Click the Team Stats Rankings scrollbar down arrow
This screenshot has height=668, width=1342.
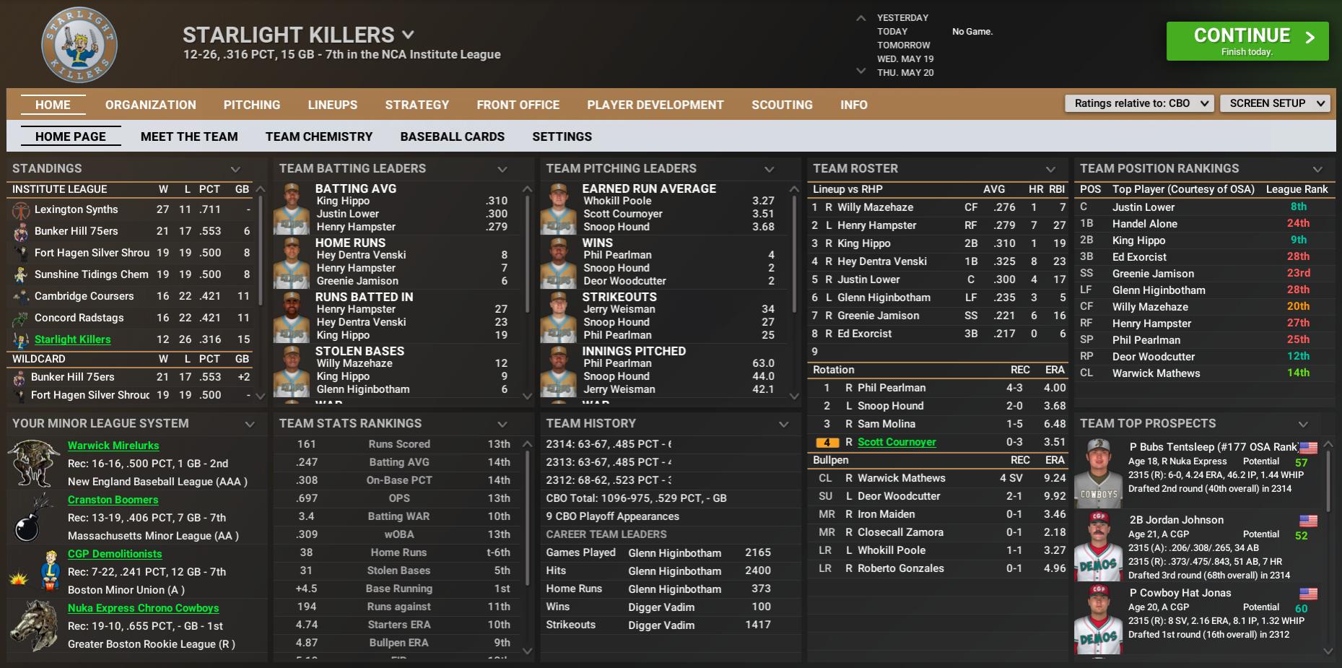tap(527, 651)
